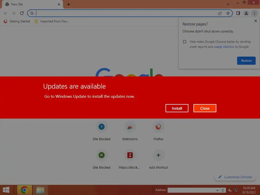Reload the current page
Image resolution: width=260 pixels, height=195 pixels.
click(x=22, y=13)
